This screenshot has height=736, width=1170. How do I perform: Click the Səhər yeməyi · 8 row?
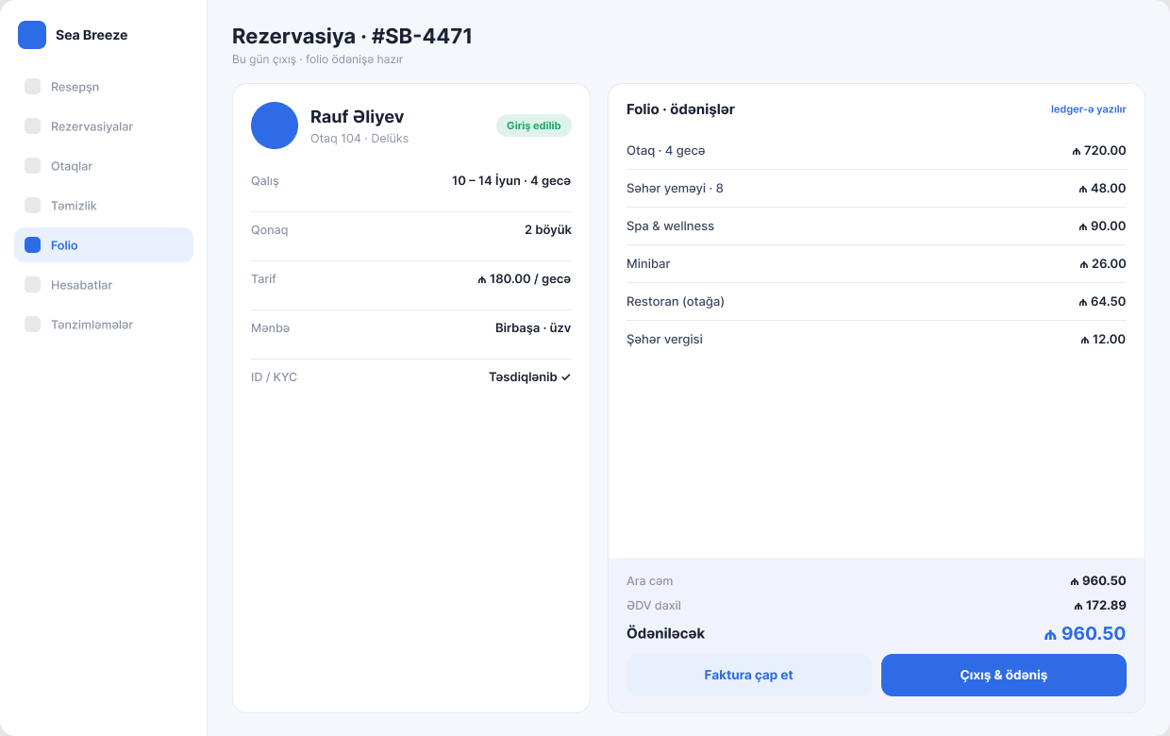[x=877, y=189]
